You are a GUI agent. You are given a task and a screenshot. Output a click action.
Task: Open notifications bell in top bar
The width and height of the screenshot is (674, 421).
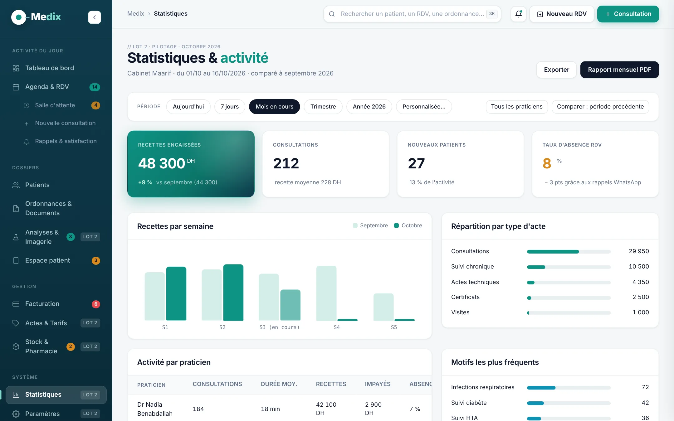click(519, 14)
